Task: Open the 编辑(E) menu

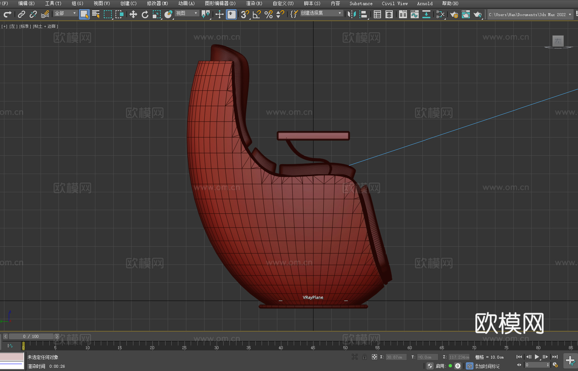Action: (x=27, y=3)
